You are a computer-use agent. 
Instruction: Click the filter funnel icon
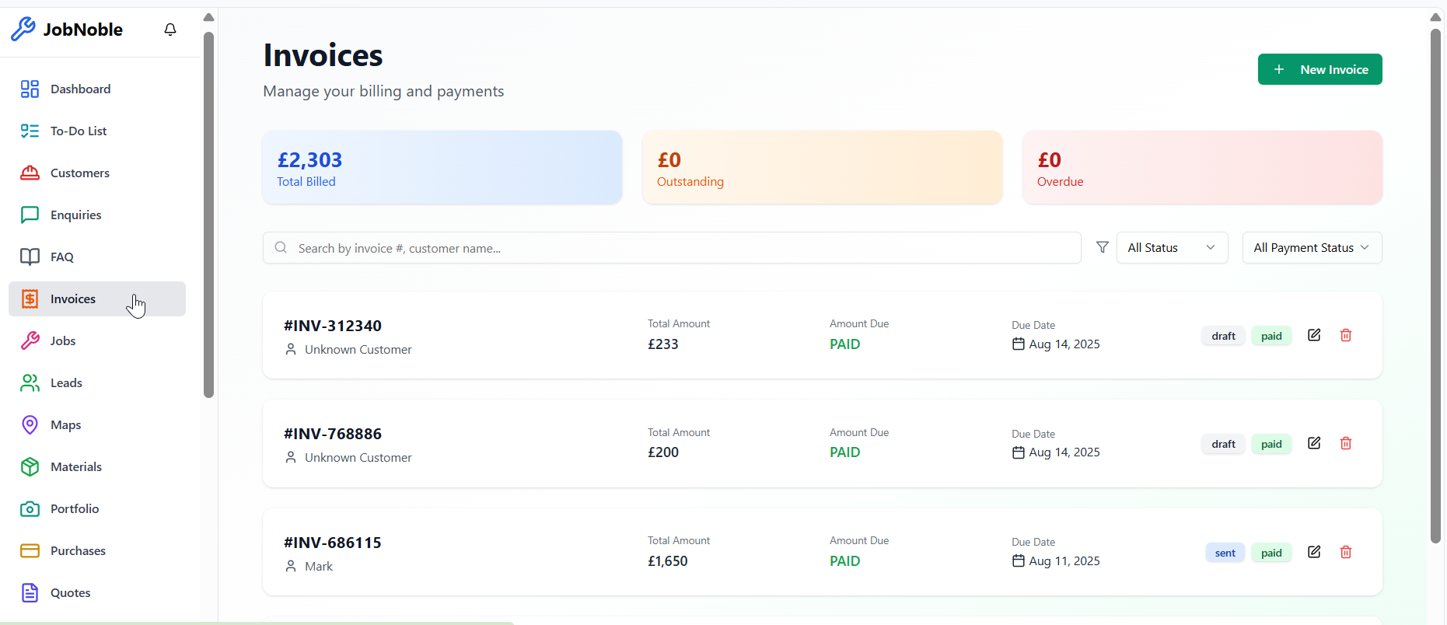[x=1102, y=247]
